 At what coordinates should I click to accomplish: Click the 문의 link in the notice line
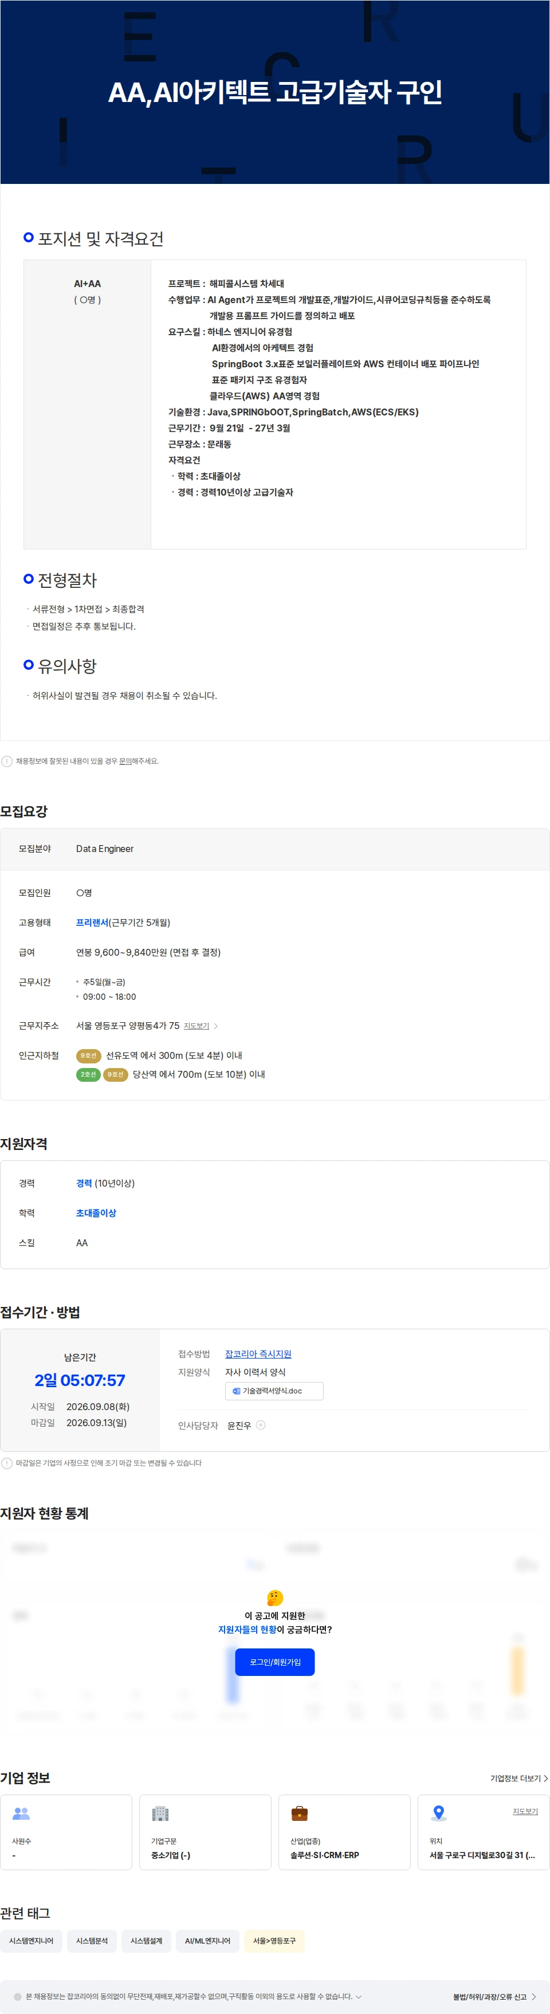click(125, 761)
